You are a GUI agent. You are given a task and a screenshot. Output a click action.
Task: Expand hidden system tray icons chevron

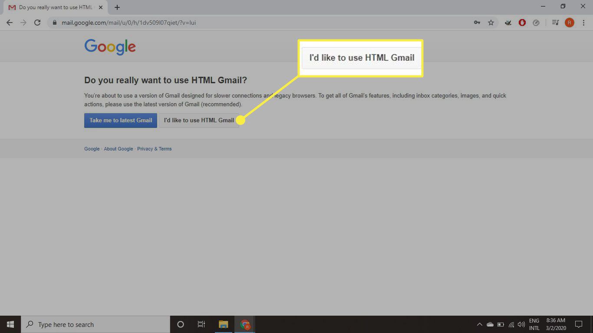pos(480,324)
